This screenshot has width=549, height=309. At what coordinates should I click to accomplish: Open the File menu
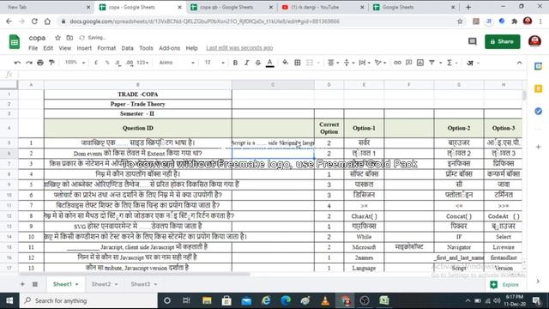pos(33,48)
